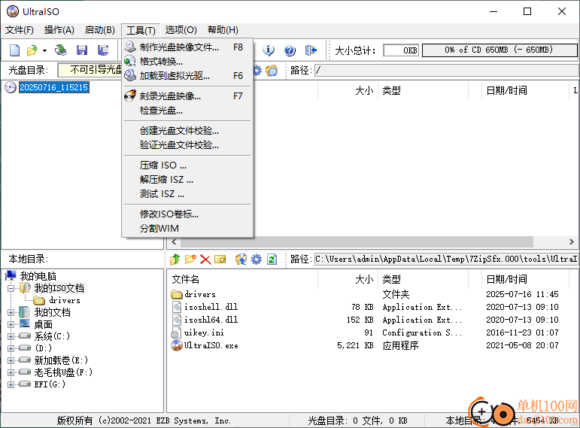Expand the (D:) drive node
Screen dimensions: 580x428
coord(11,348)
